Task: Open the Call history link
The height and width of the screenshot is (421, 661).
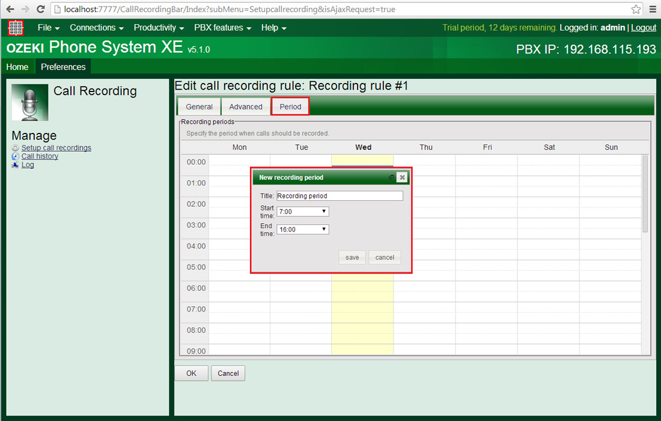Action: click(40, 156)
